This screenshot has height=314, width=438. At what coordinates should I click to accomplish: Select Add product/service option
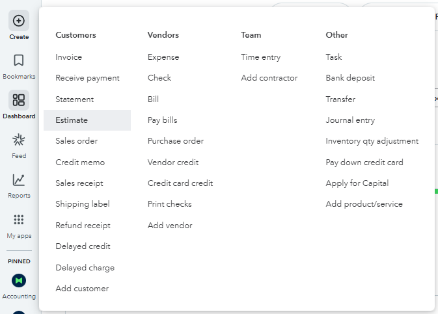click(364, 204)
